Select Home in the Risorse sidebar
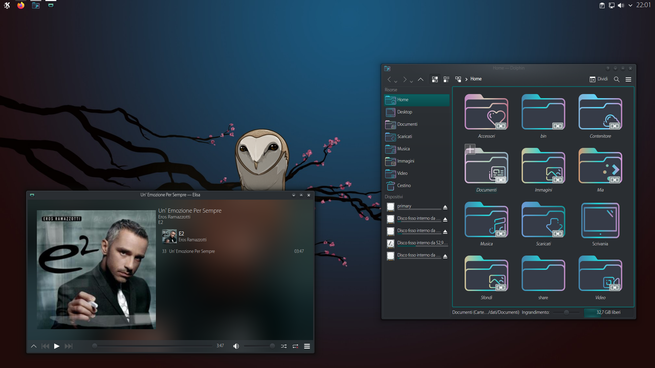 [417, 100]
